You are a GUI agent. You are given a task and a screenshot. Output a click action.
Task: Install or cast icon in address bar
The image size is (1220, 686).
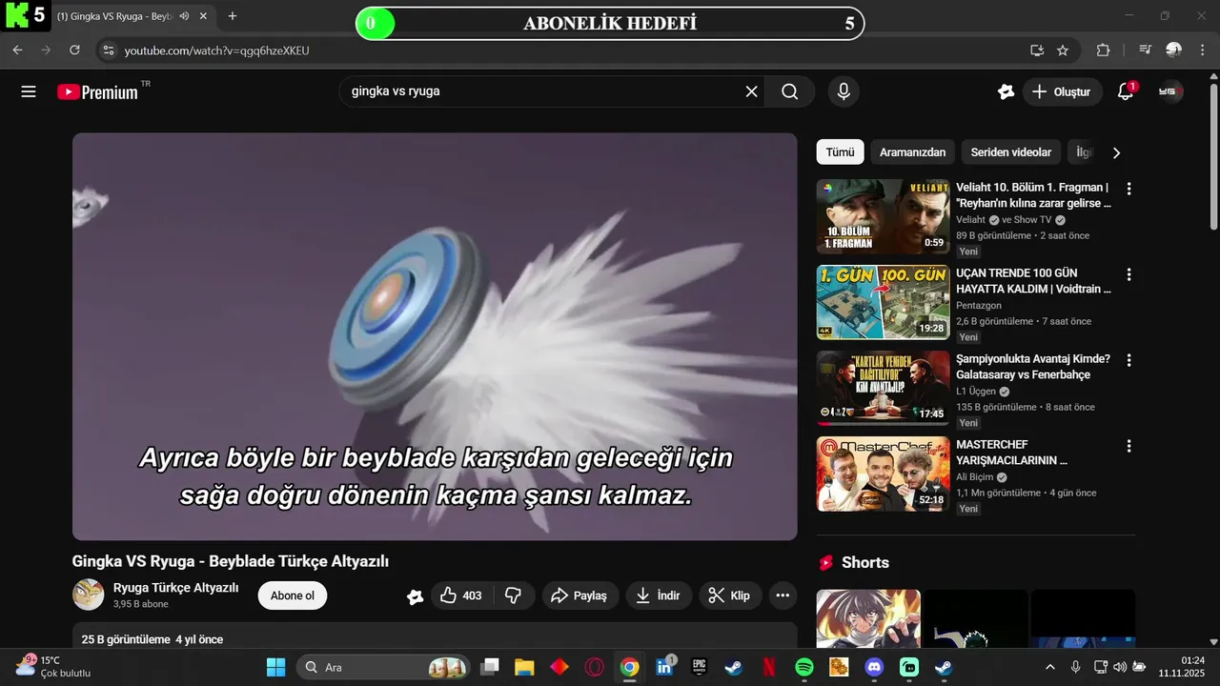(1037, 50)
